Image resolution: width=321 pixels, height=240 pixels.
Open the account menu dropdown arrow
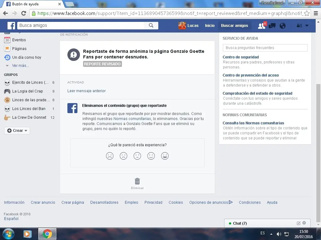click(x=307, y=26)
